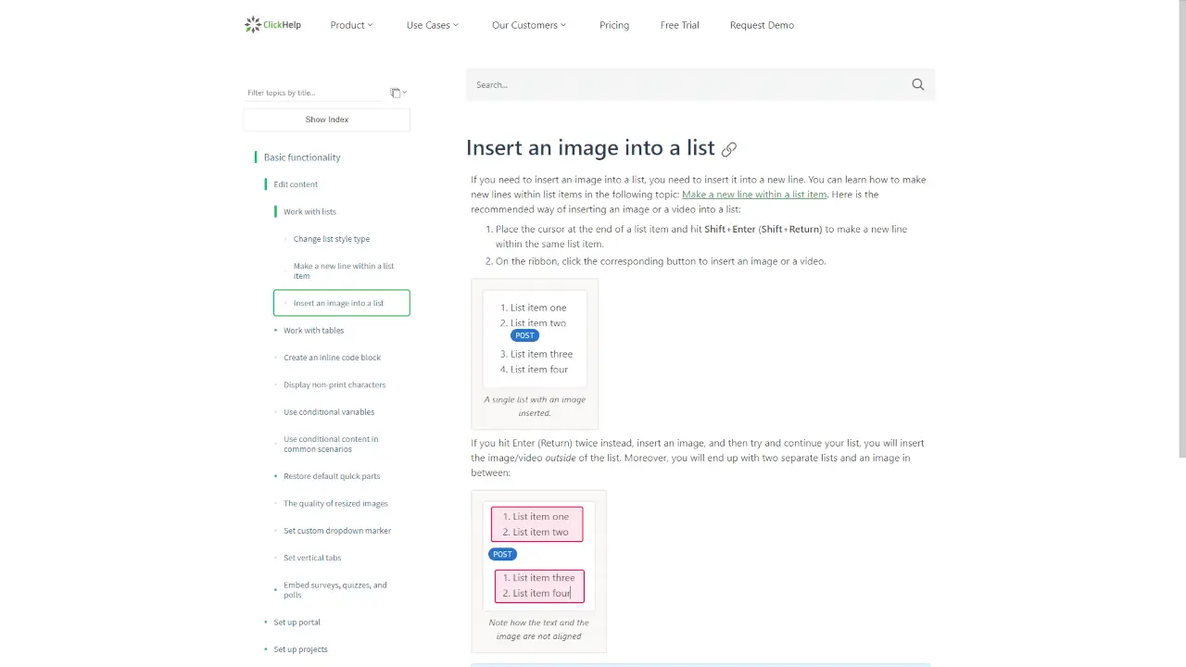Screen dimensions: 1186x667
Task: Follow the 'Make a new line within a list item' link
Action: pyautogui.click(x=753, y=195)
